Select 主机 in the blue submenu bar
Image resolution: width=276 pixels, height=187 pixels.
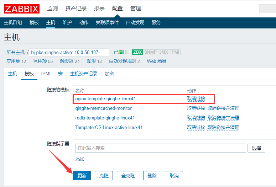[51, 22]
